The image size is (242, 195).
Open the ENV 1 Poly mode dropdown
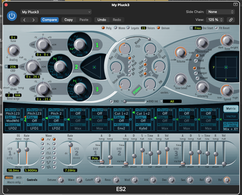[94, 158]
